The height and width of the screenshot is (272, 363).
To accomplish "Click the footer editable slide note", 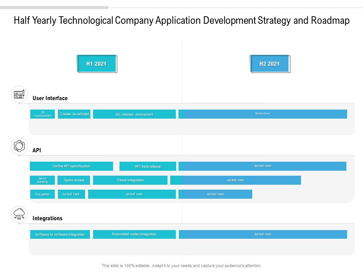I will pyautogui.click(x=181, y=266).
